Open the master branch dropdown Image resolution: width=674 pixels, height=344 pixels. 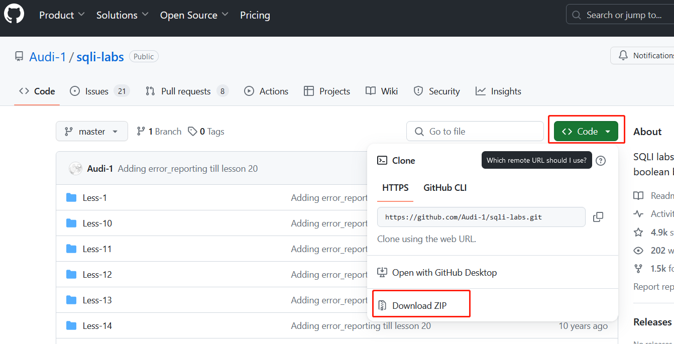click(92, 132)
